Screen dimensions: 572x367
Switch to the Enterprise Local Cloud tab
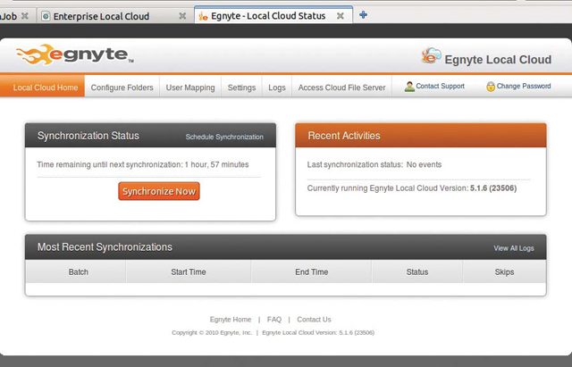coord(115,16)
